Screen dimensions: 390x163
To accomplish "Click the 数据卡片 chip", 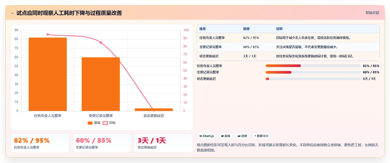I will pos(261,136).
